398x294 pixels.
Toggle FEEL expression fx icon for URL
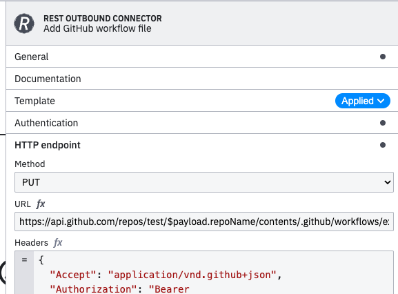pos(41,204)
